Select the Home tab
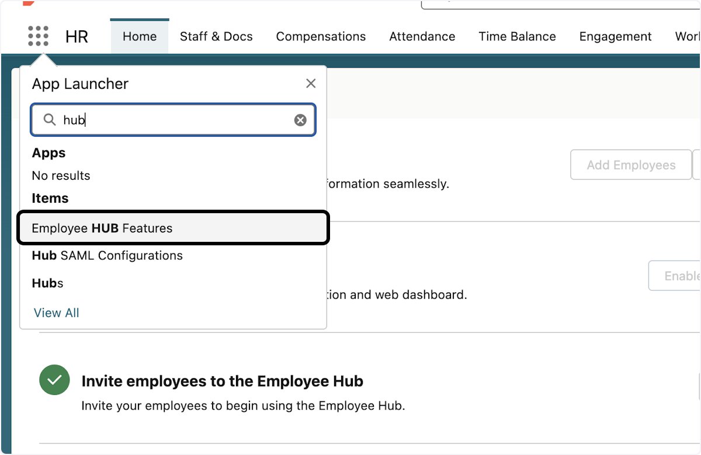Screen dimensions: 701x455 point(139,36)
